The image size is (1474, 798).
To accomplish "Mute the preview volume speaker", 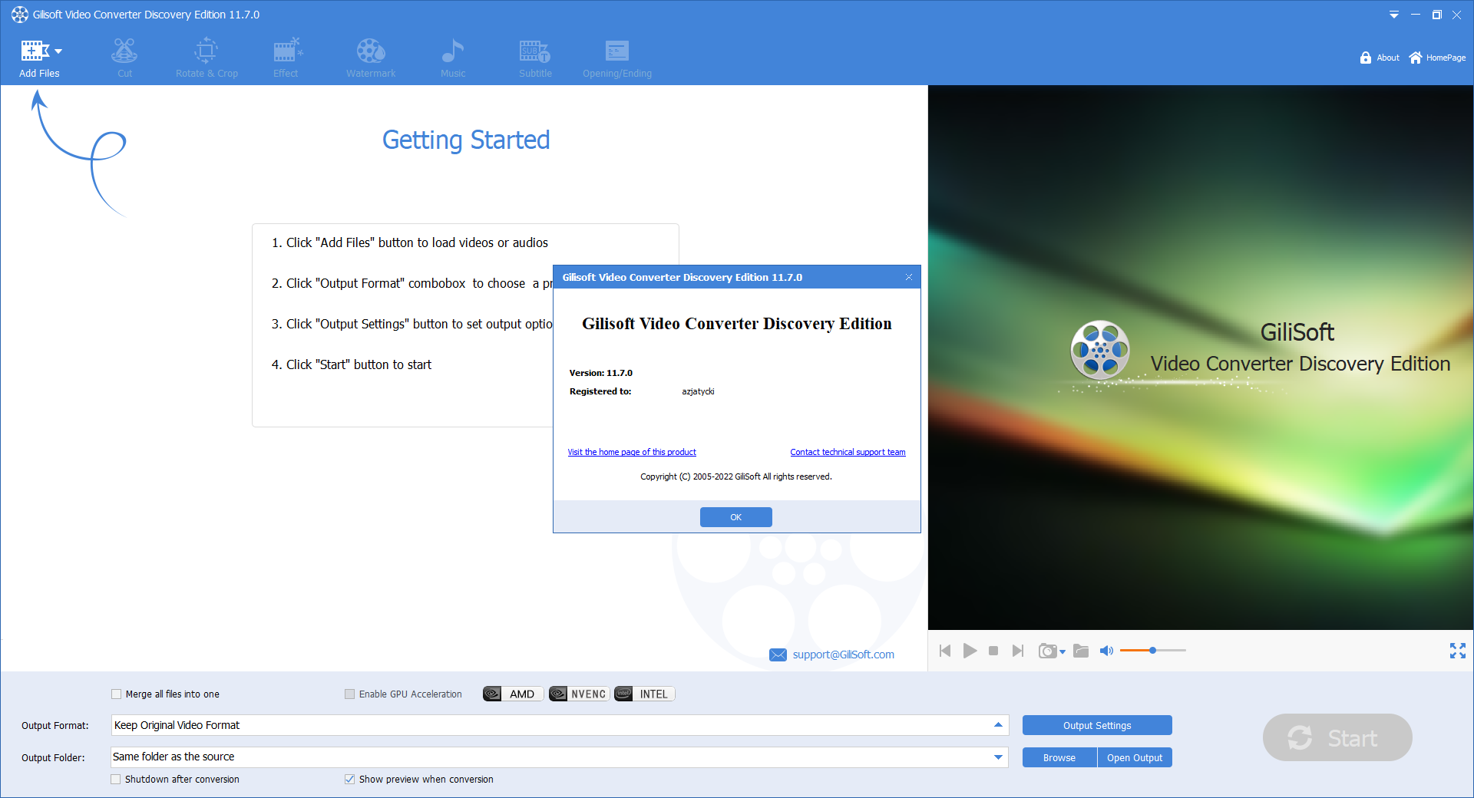I will [1106, 651].
